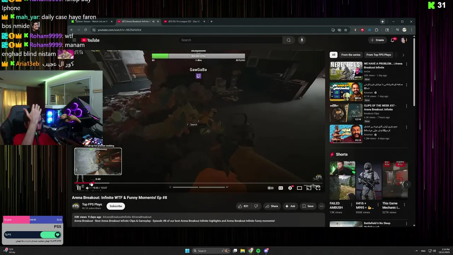Open FAILED AMBUSH short
This screenshot has height=255, width=453.
point(342,181)
